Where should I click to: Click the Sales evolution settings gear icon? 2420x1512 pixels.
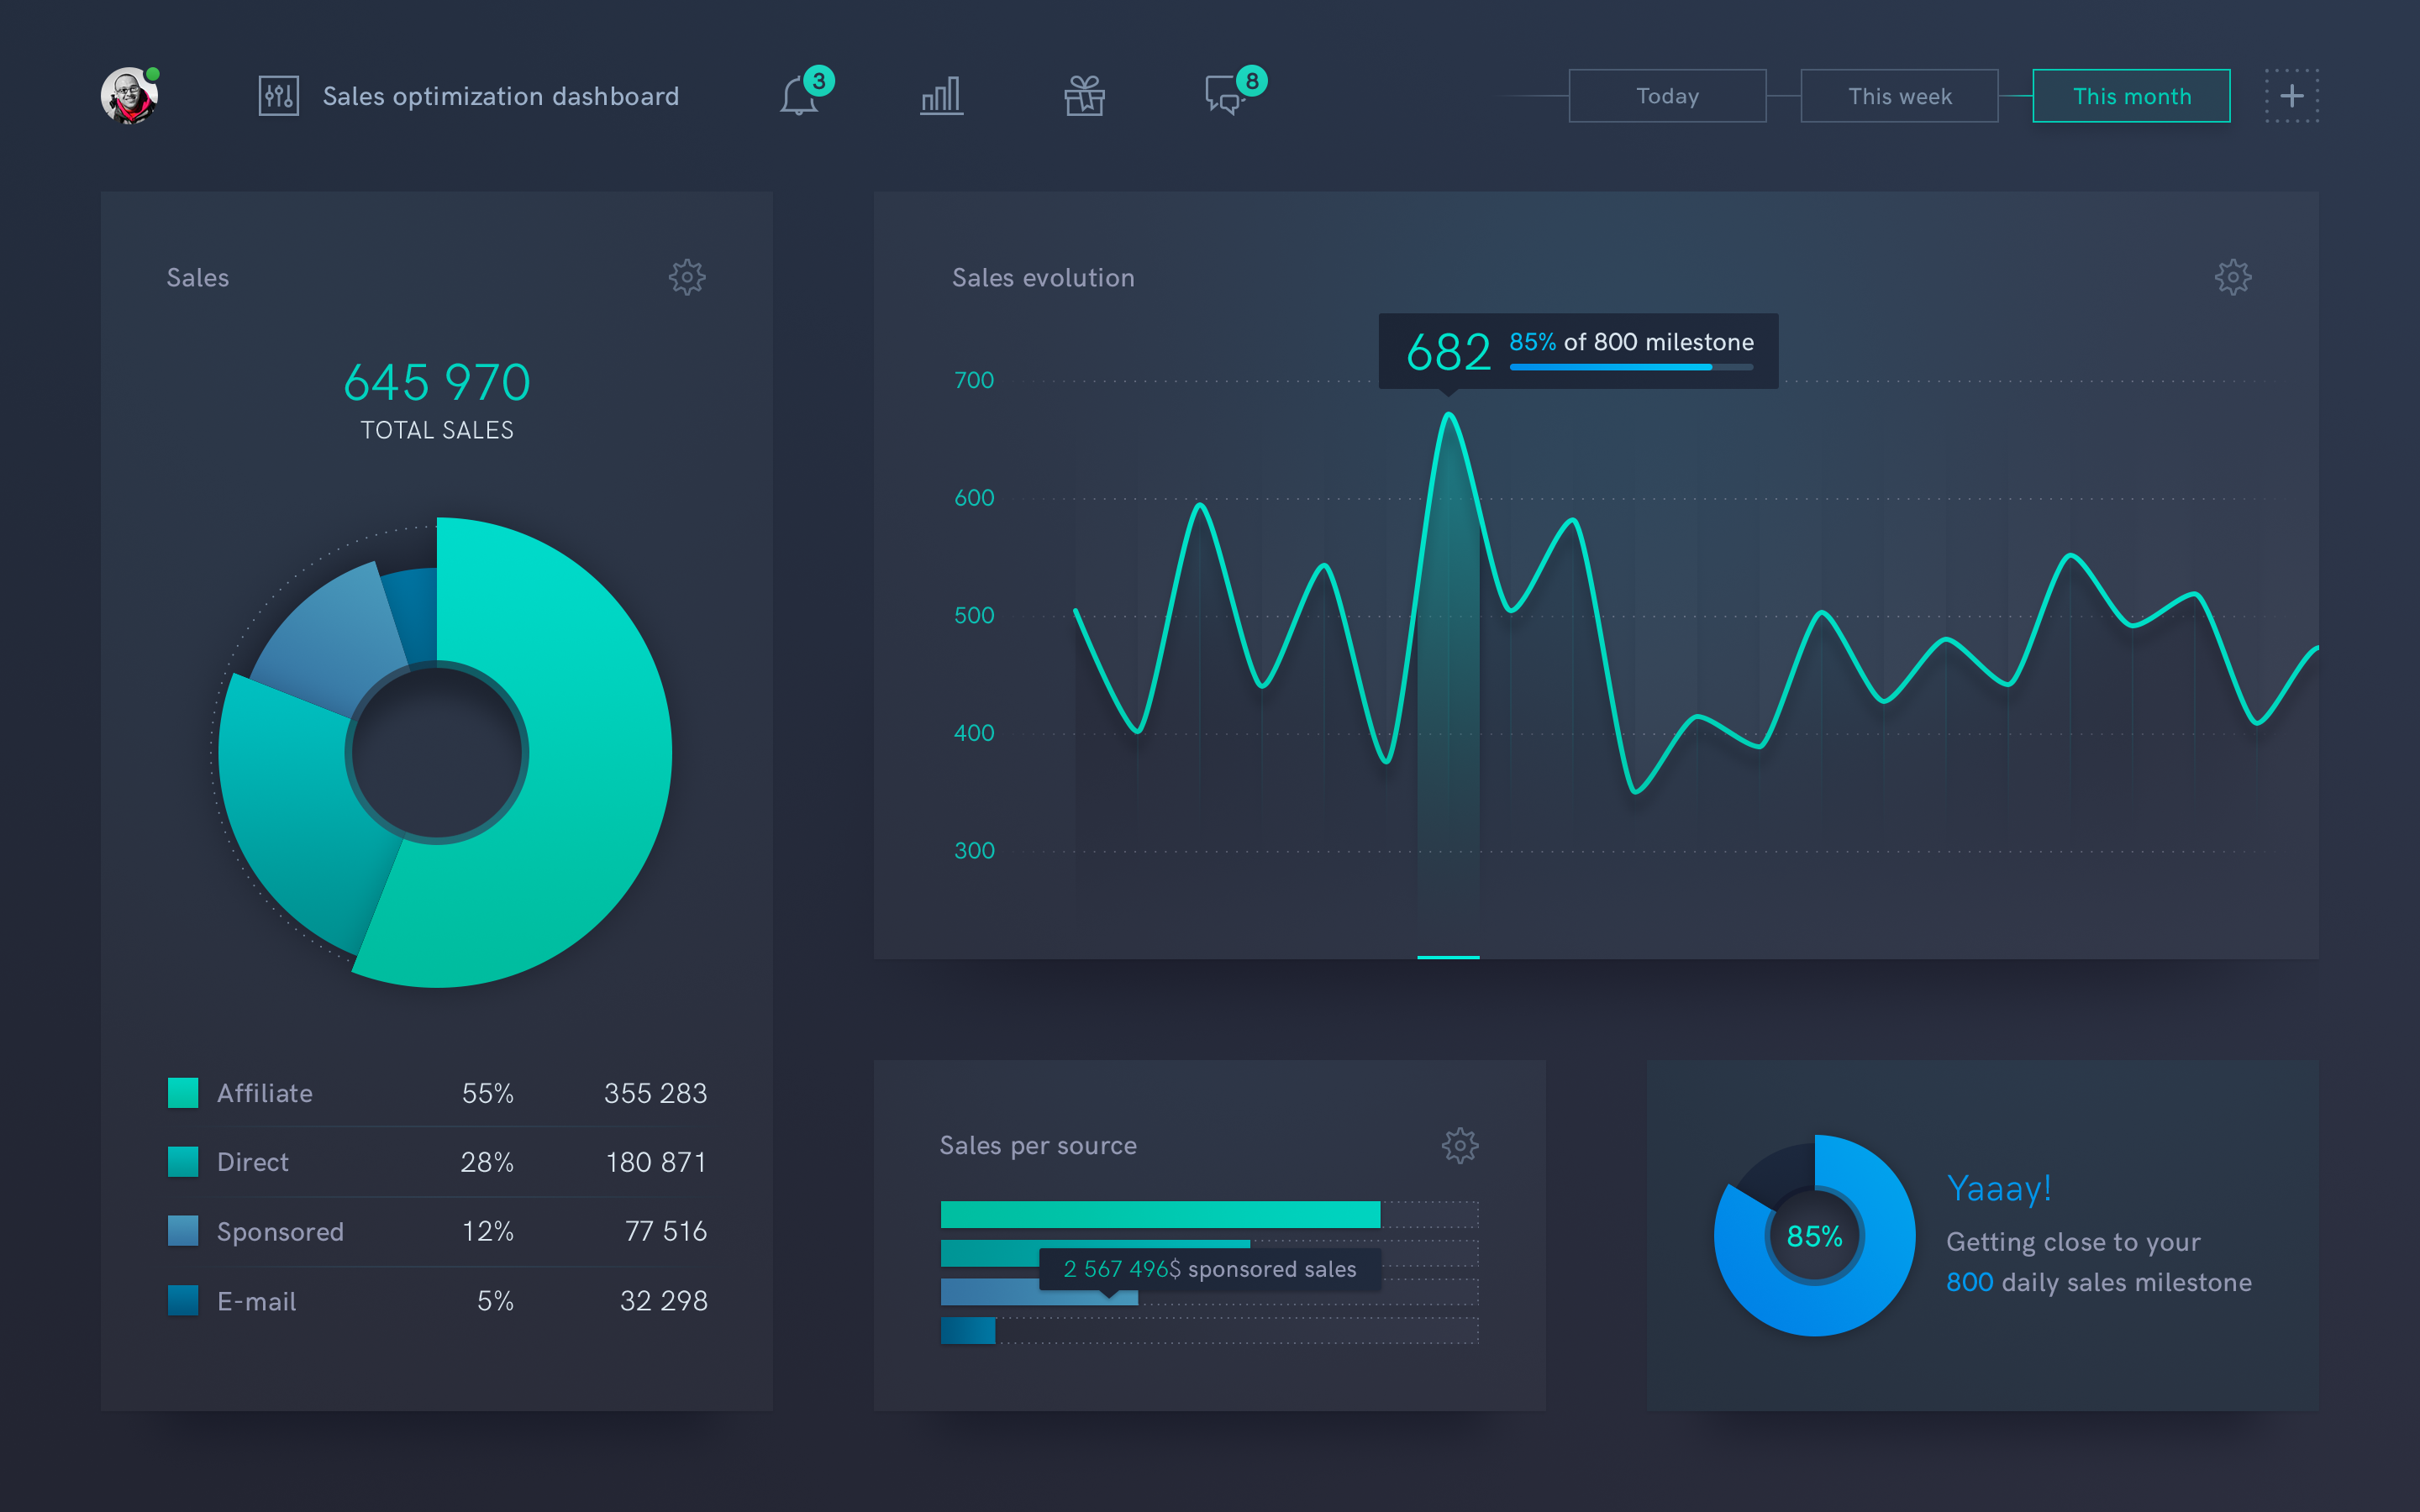coord(2233,277)
